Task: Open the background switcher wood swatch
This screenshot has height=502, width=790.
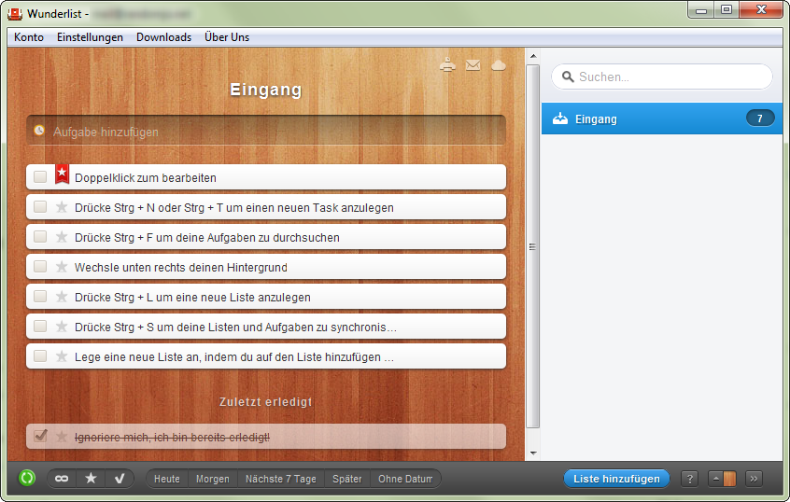Action: 722,479
